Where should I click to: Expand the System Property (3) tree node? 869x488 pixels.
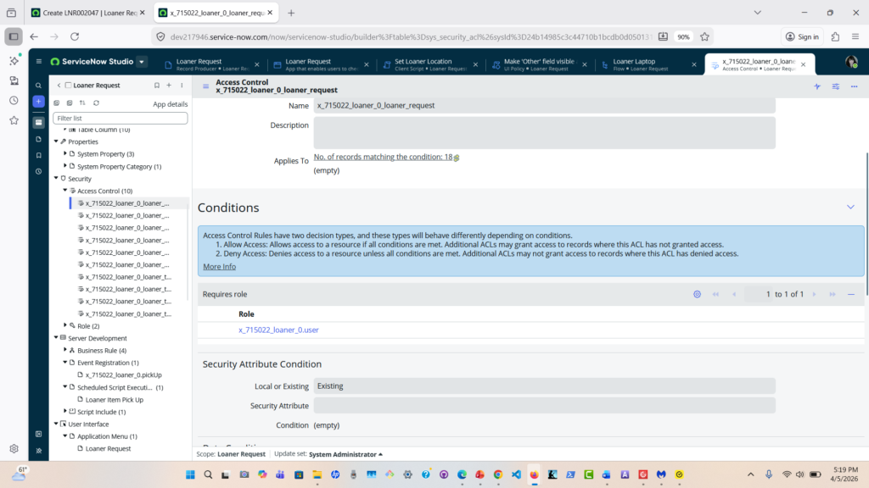pyautogui.click(x=66, y=154)
